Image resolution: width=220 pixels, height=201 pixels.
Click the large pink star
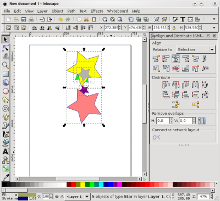[84, 107]
